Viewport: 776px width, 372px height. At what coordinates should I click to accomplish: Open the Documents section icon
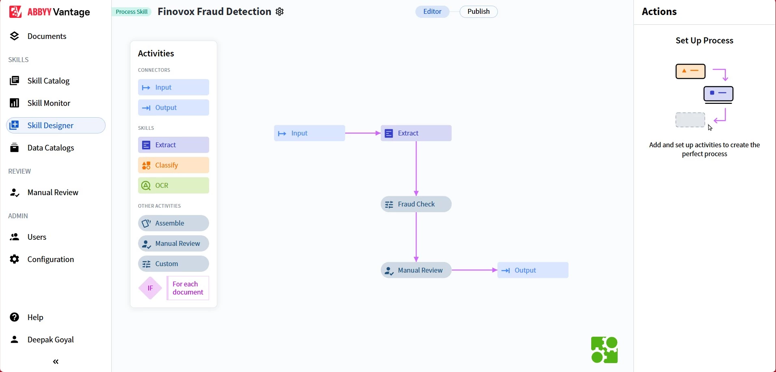pos(15,36)
